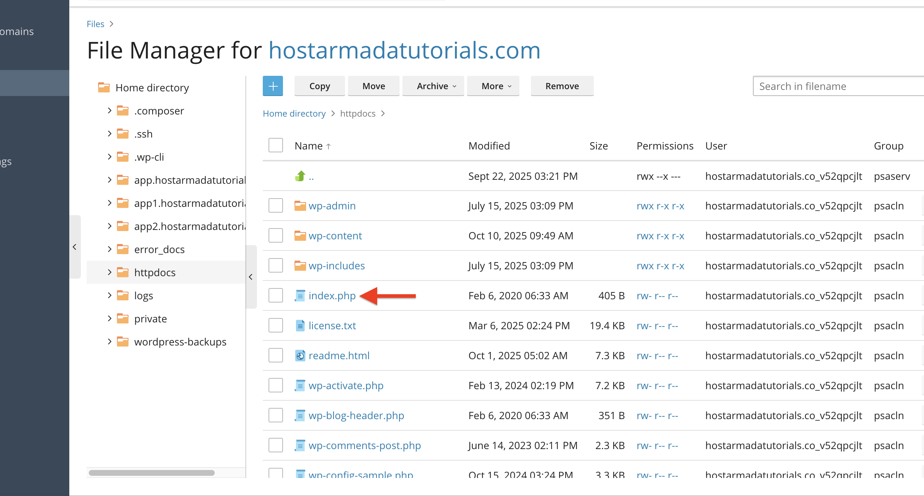Open the Archive dropdown menu
This screenshot has width=924, height=496.
point(433,86)
